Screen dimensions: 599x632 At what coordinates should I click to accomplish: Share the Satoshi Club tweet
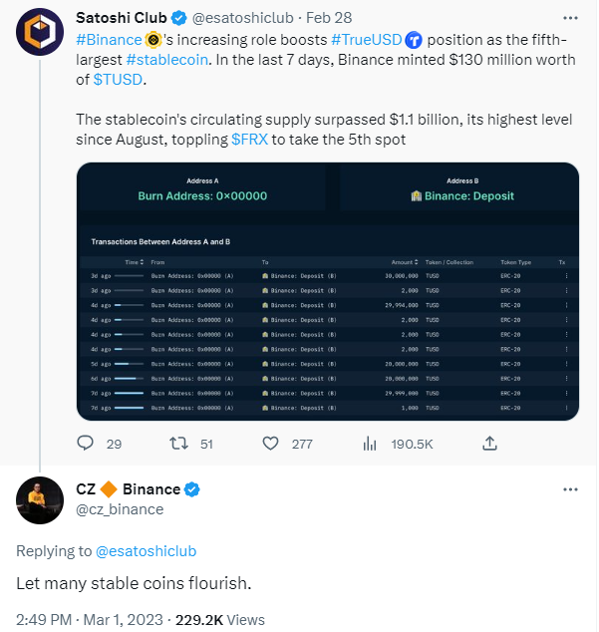tap(489, 443)
